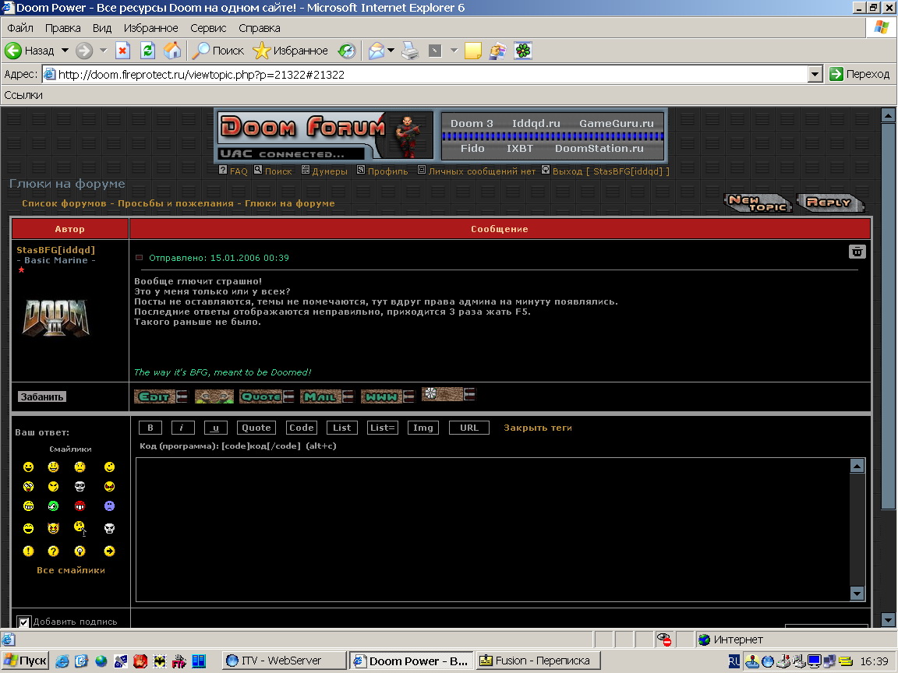
Task: Delete the post using the trash icon
Action: [857, 252]
